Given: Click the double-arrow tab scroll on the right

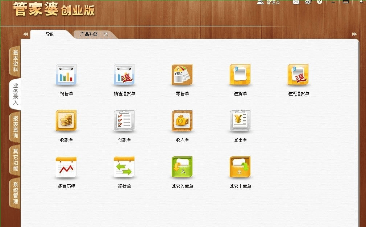Looking at the screenshot, I should (354, 34).
